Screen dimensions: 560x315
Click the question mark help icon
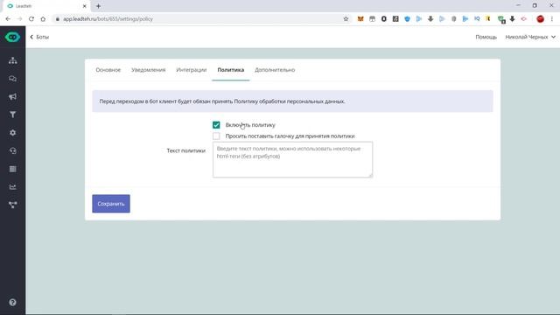coord(12,302)
